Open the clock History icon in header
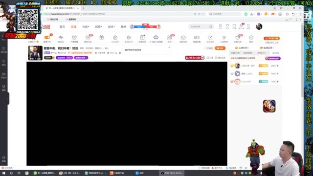Screen dimensions: 313x176 click(x=221, y=25)
